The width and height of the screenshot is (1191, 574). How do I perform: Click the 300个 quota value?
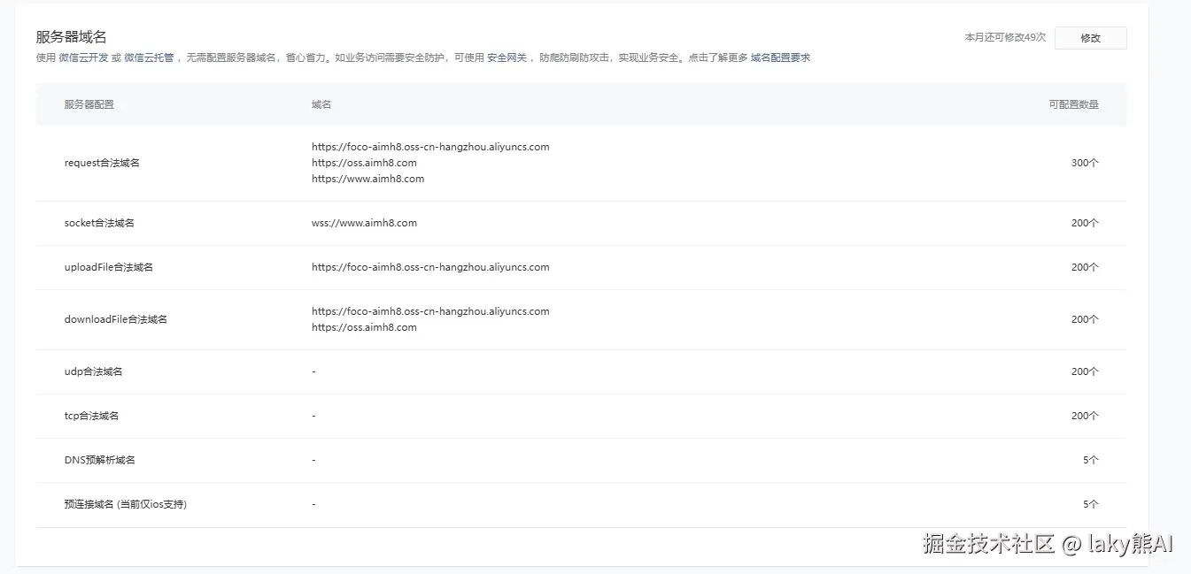tap(1085, 163)
